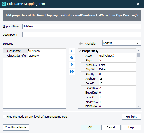Select the Anchors property row

(x=109, y=79)
